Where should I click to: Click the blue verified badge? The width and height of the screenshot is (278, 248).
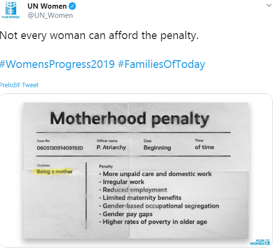pos(73,6)
